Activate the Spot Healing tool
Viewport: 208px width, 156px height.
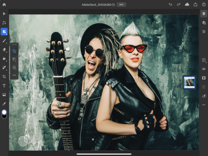click(4, 68)
